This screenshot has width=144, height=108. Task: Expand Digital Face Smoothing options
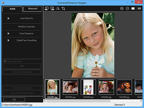tap(8, 40)
